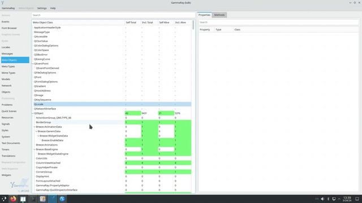Image resolution: width=362 pixels, height=203 pixels.
Task: Sort by the Incl. Alive column header
Action: pyautogui.click(x=183, y=23)
